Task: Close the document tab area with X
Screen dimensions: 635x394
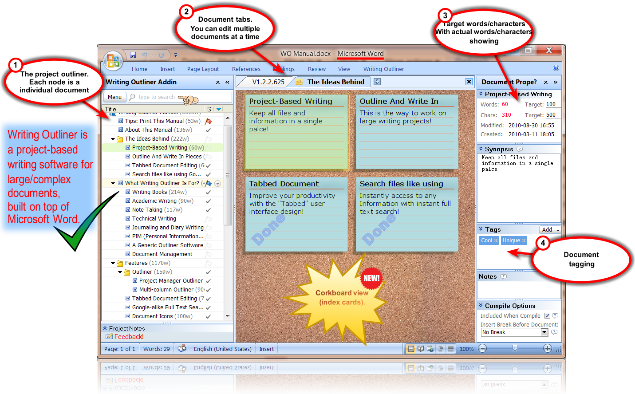Action: [x=469, y=82]
